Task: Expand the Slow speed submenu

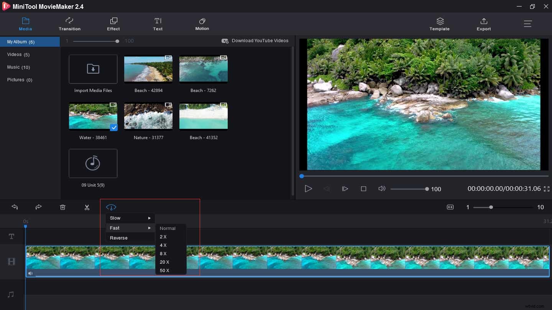Action: 130,218
